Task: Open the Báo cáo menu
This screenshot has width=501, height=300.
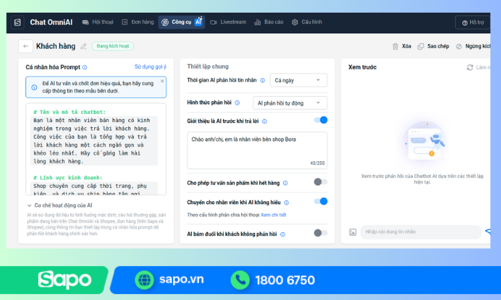Action: 269,22
